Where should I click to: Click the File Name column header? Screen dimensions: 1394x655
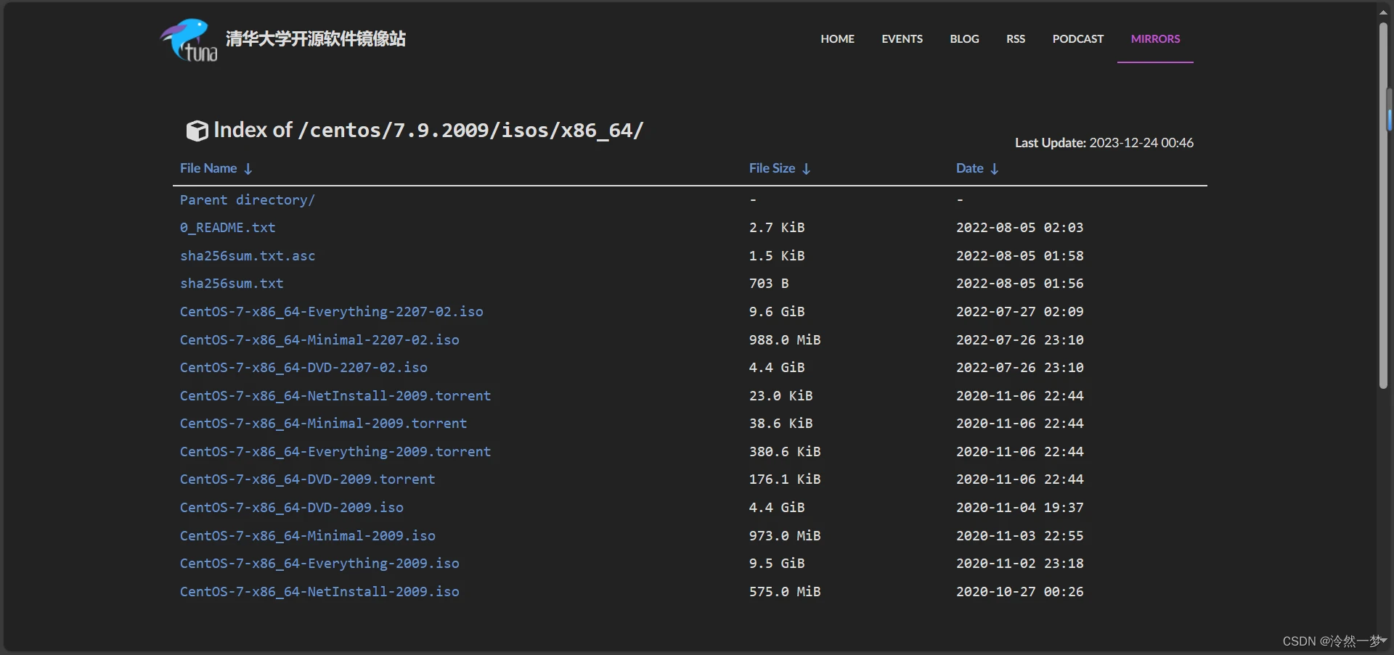[x=208, y=168]
